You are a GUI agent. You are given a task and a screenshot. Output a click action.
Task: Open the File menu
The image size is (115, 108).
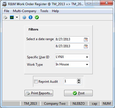coord(7,11)
